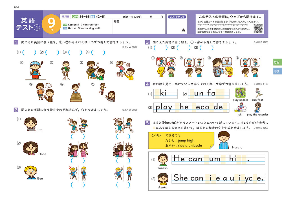Image resolution: width=282 pixels, height=198 pixels.
Task: Click the popy.jp test URL
Action: tap(223, 25)
